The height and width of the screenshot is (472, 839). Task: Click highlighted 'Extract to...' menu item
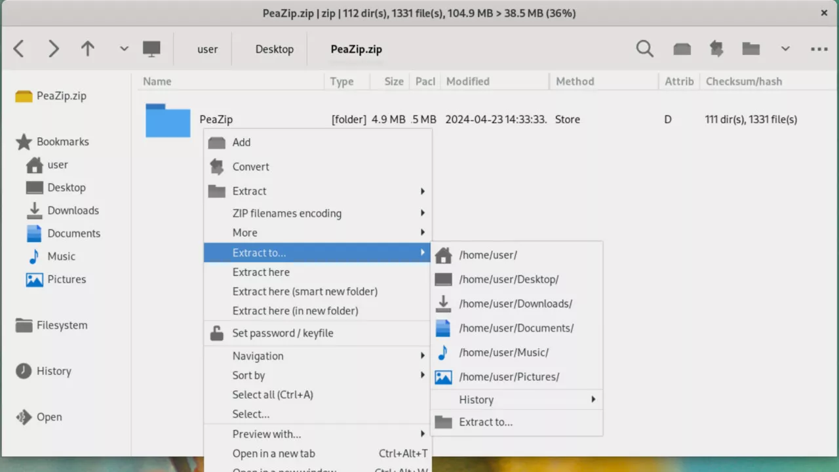tap(318, 252)
